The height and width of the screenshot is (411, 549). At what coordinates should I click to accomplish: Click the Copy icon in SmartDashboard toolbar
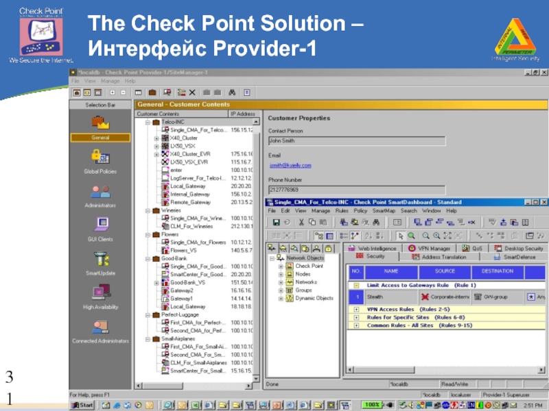pos(312,222)
